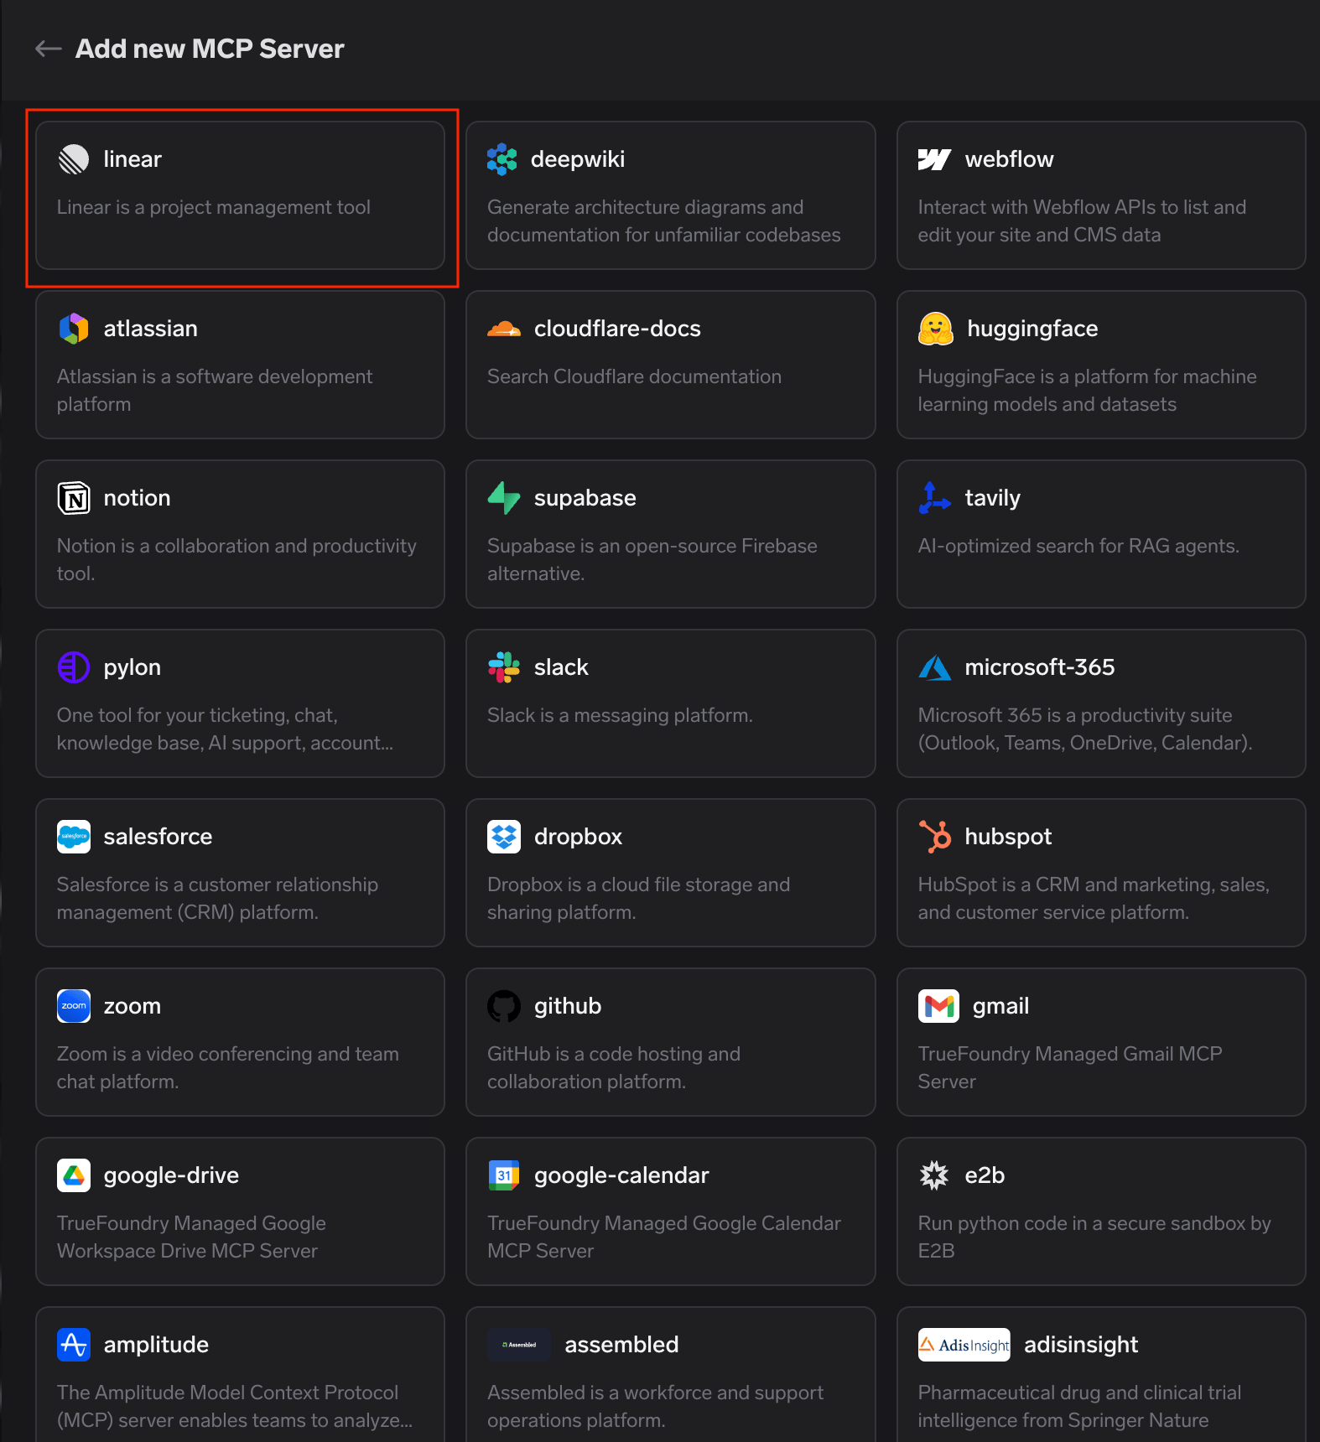1320x1442 pixels.
Task: Select the linear server name
Action: (133, 159)
